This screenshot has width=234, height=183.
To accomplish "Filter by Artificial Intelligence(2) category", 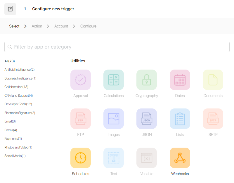I will pos(20,70).
